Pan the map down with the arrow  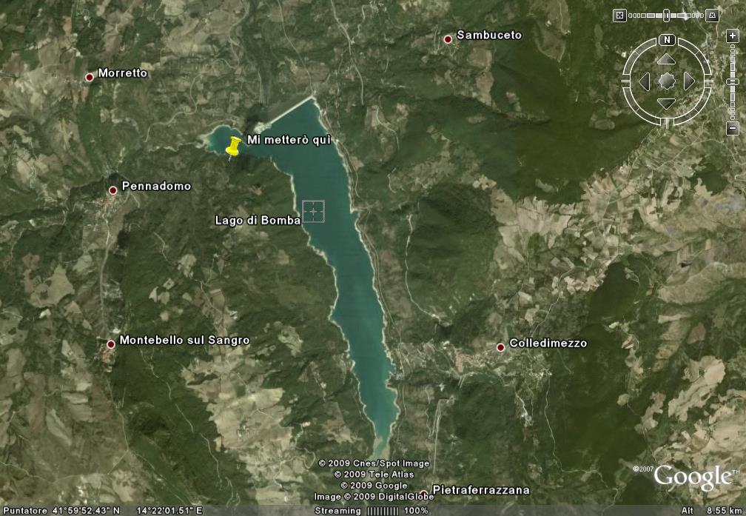pos(666,104)
